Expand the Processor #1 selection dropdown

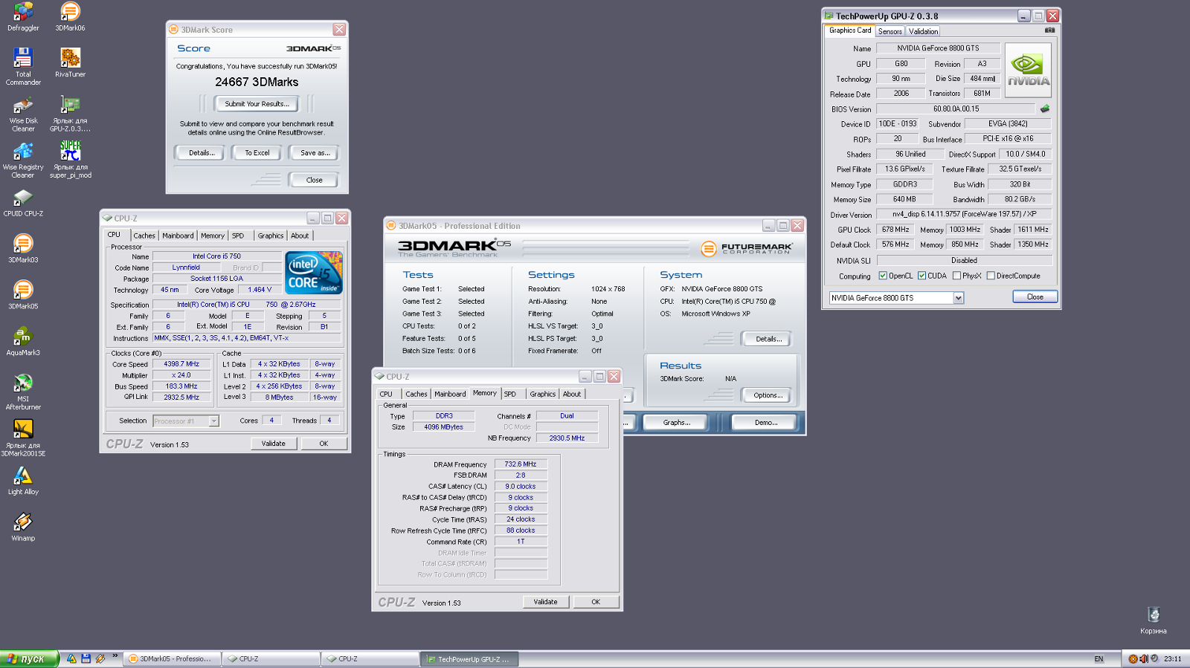point(213,421)
